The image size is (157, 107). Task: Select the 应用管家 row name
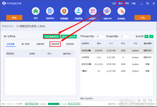click(85, 57)
